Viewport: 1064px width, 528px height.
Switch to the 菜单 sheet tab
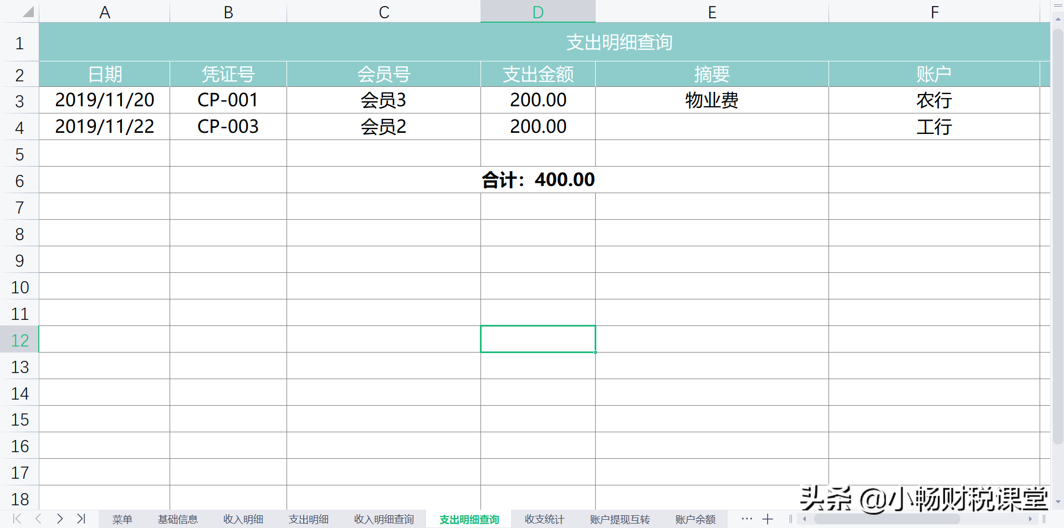(122, 519)
